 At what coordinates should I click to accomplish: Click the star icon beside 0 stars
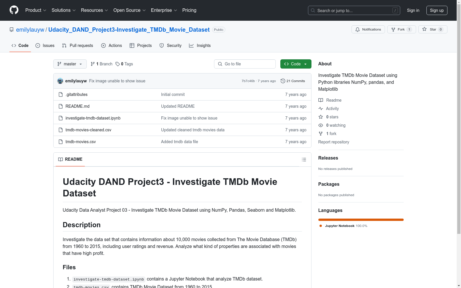pyautogui.click(x=321, y=117)
